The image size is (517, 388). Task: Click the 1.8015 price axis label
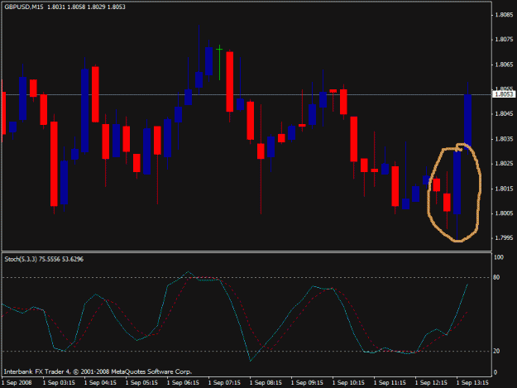(504, 189)
